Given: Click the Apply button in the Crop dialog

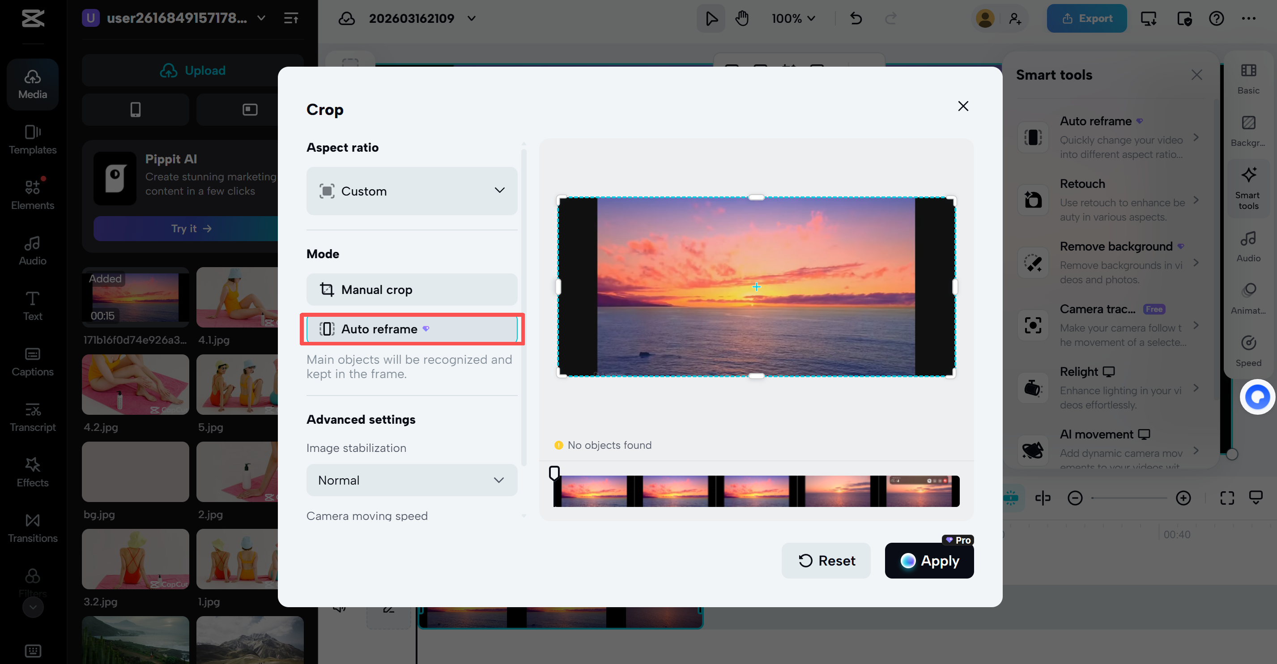Looking at the screenshot, I should (929, 560).
